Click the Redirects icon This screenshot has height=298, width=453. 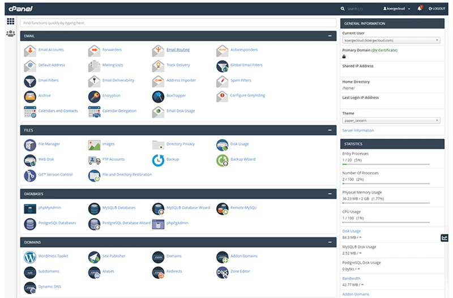coord(158,273)
